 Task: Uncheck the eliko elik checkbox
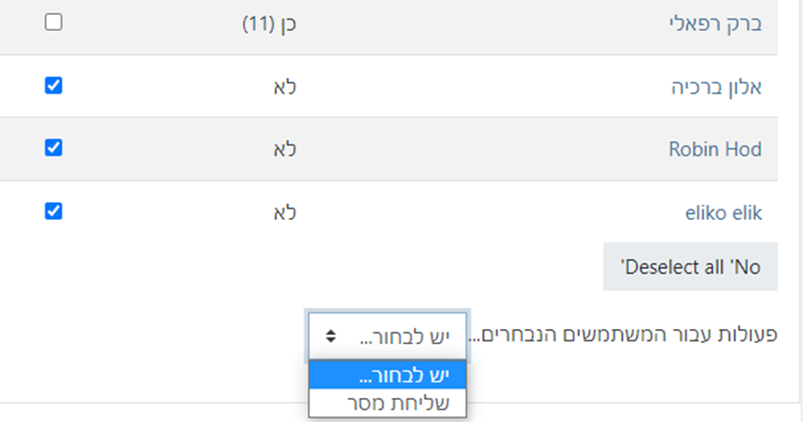pos(54,211)
